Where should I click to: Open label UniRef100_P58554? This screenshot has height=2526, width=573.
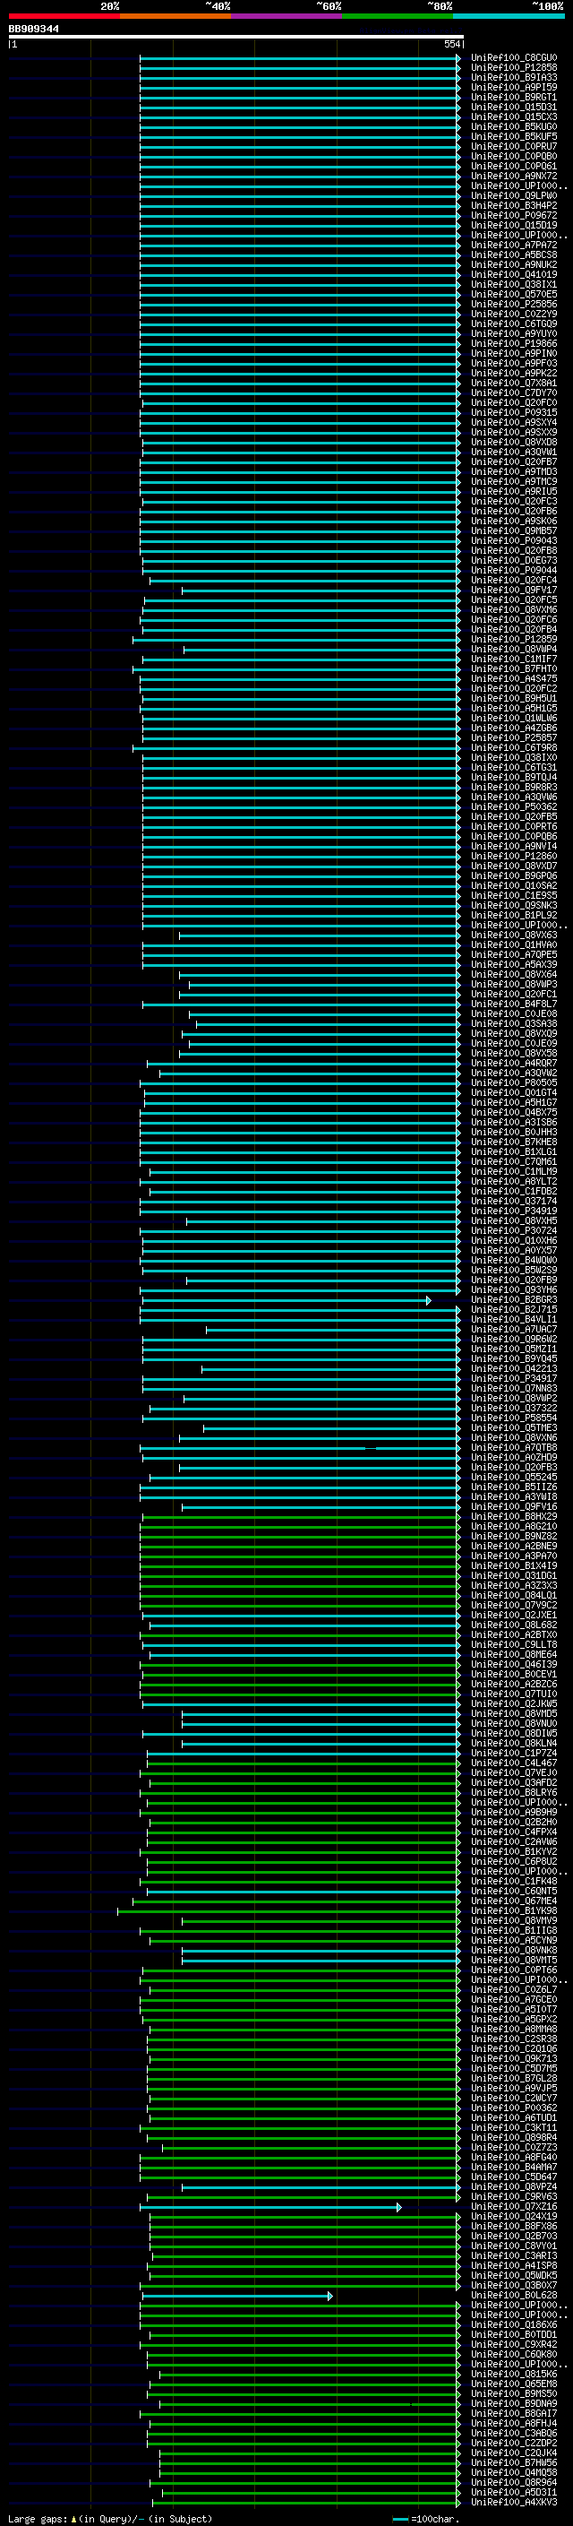tap(513, 1418)
